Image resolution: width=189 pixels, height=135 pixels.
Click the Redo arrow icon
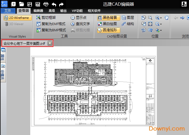click(x=62, y=4)
